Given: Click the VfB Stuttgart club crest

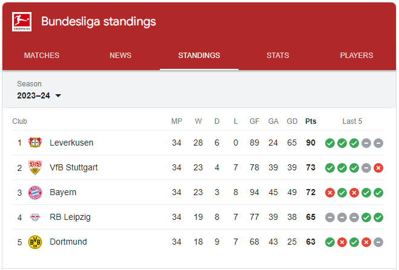Looking at the screenshot, I should click(x=35, y=167).
